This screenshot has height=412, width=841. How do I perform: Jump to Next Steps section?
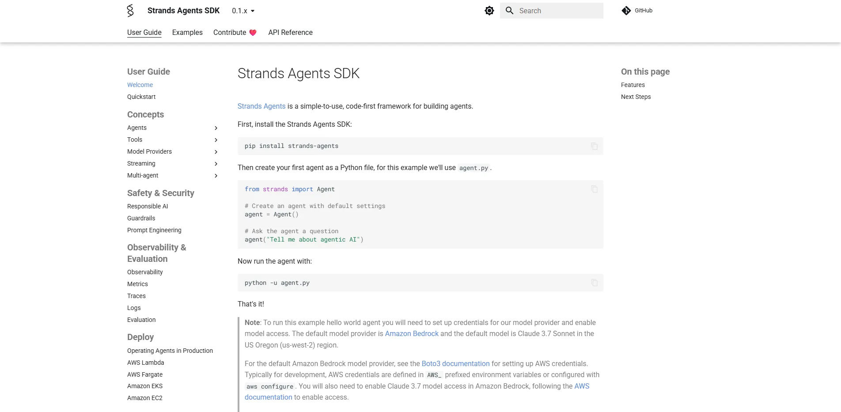click(x=636, y=97)
